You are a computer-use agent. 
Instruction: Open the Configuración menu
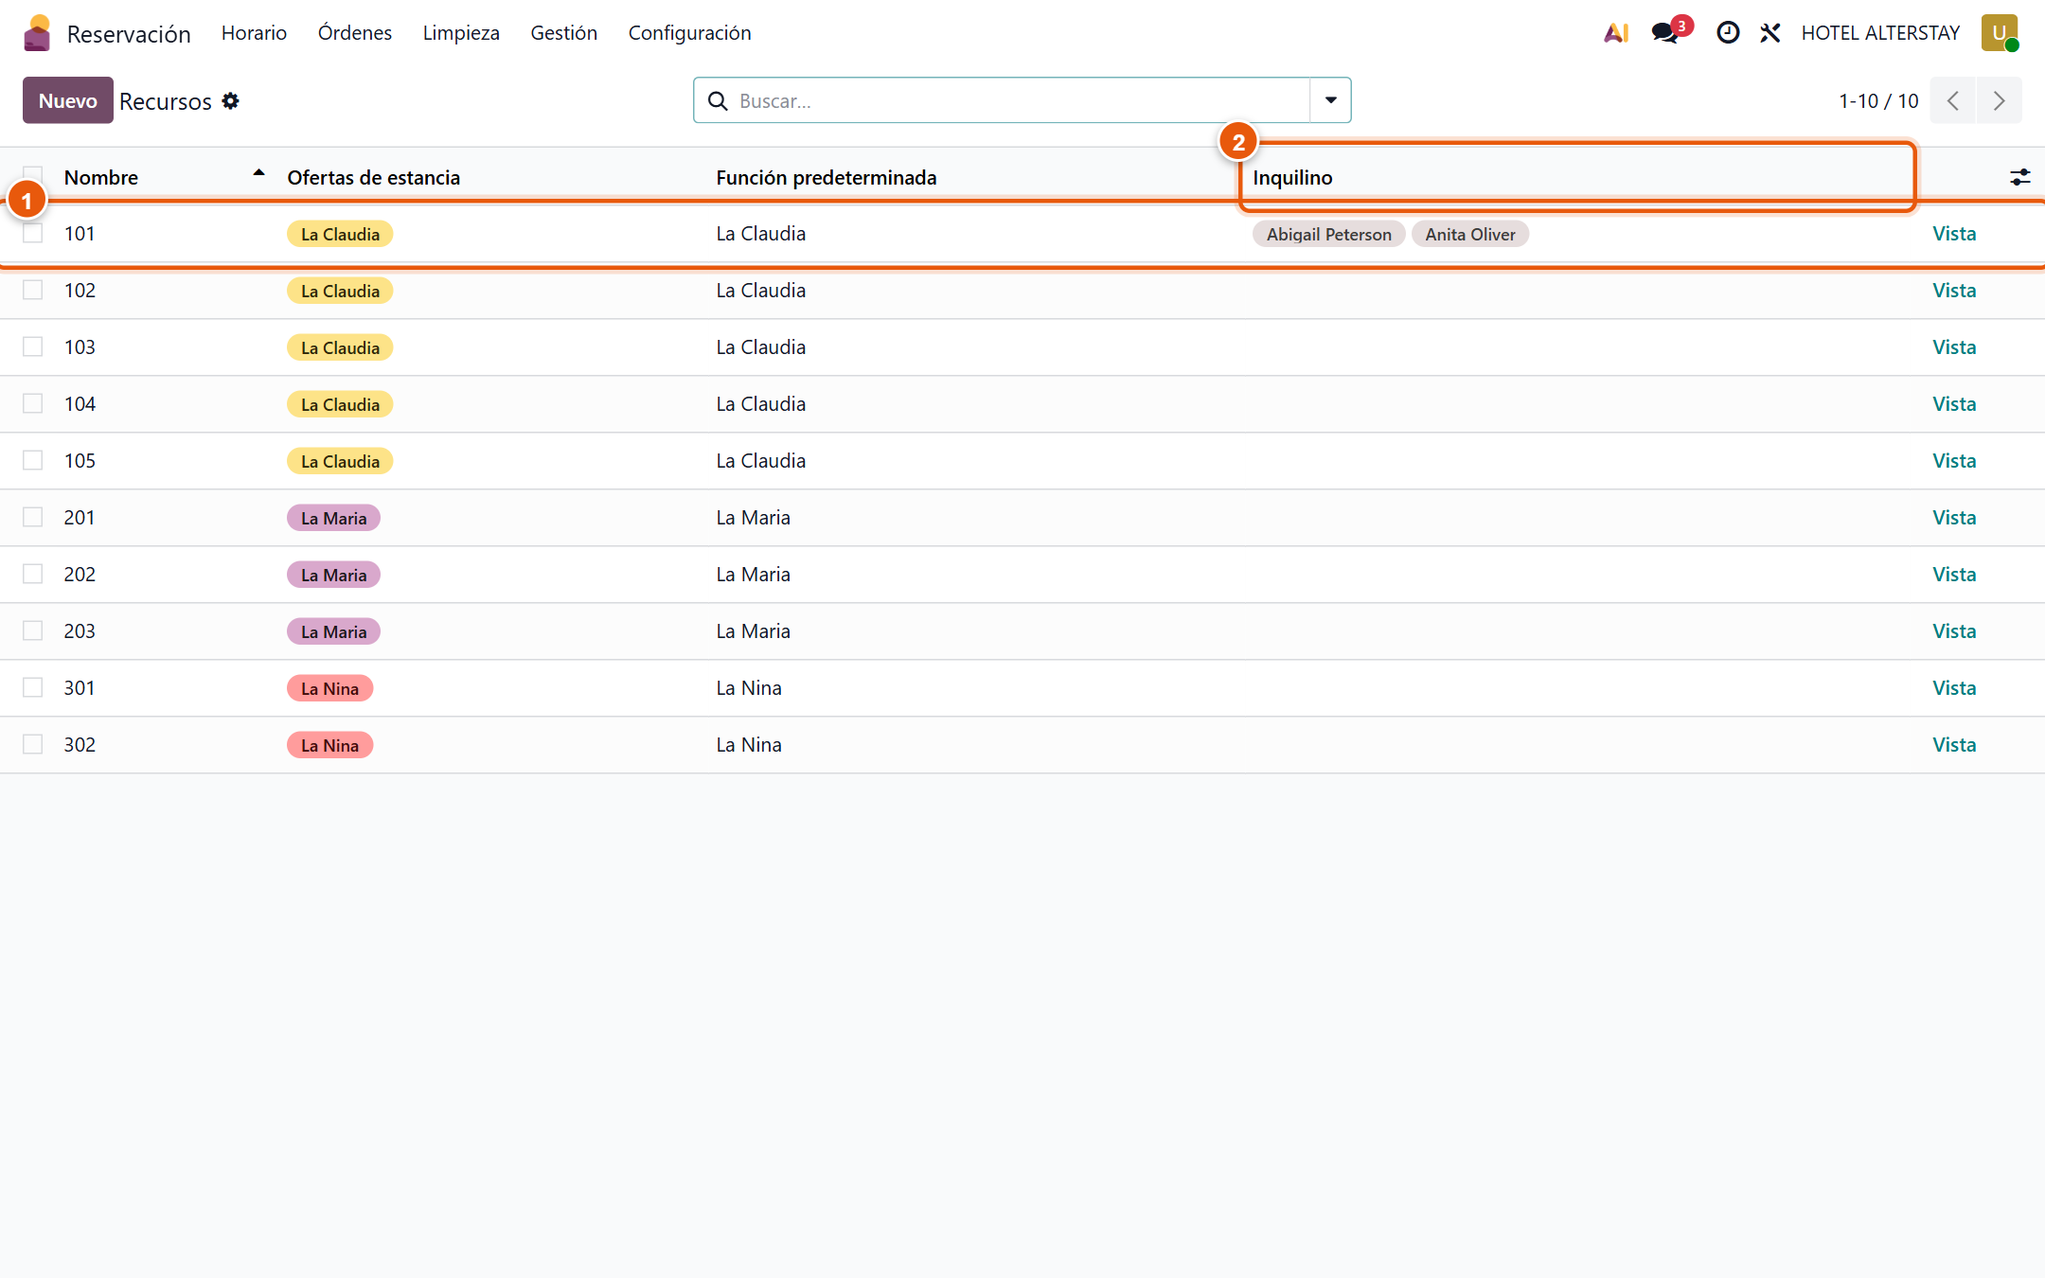point(689,33)
